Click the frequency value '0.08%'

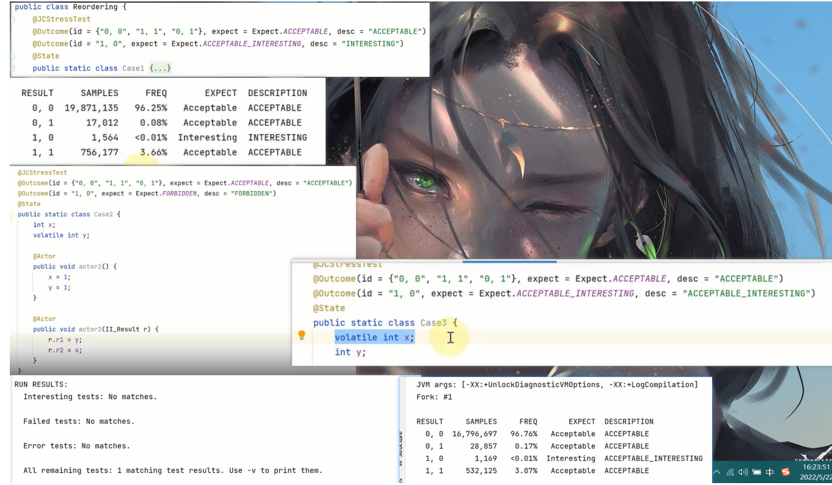coord(154,123)
